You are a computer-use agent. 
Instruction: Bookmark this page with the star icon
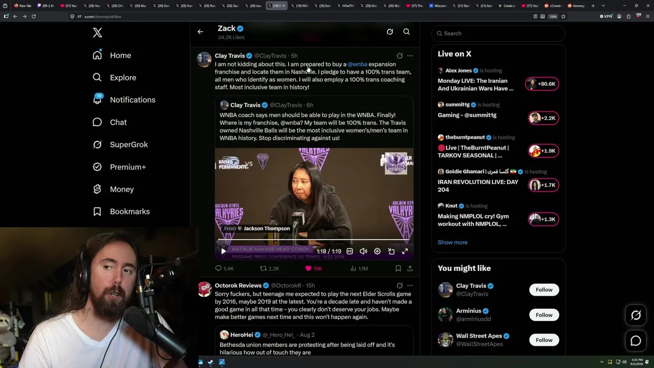tap(563, 16)
